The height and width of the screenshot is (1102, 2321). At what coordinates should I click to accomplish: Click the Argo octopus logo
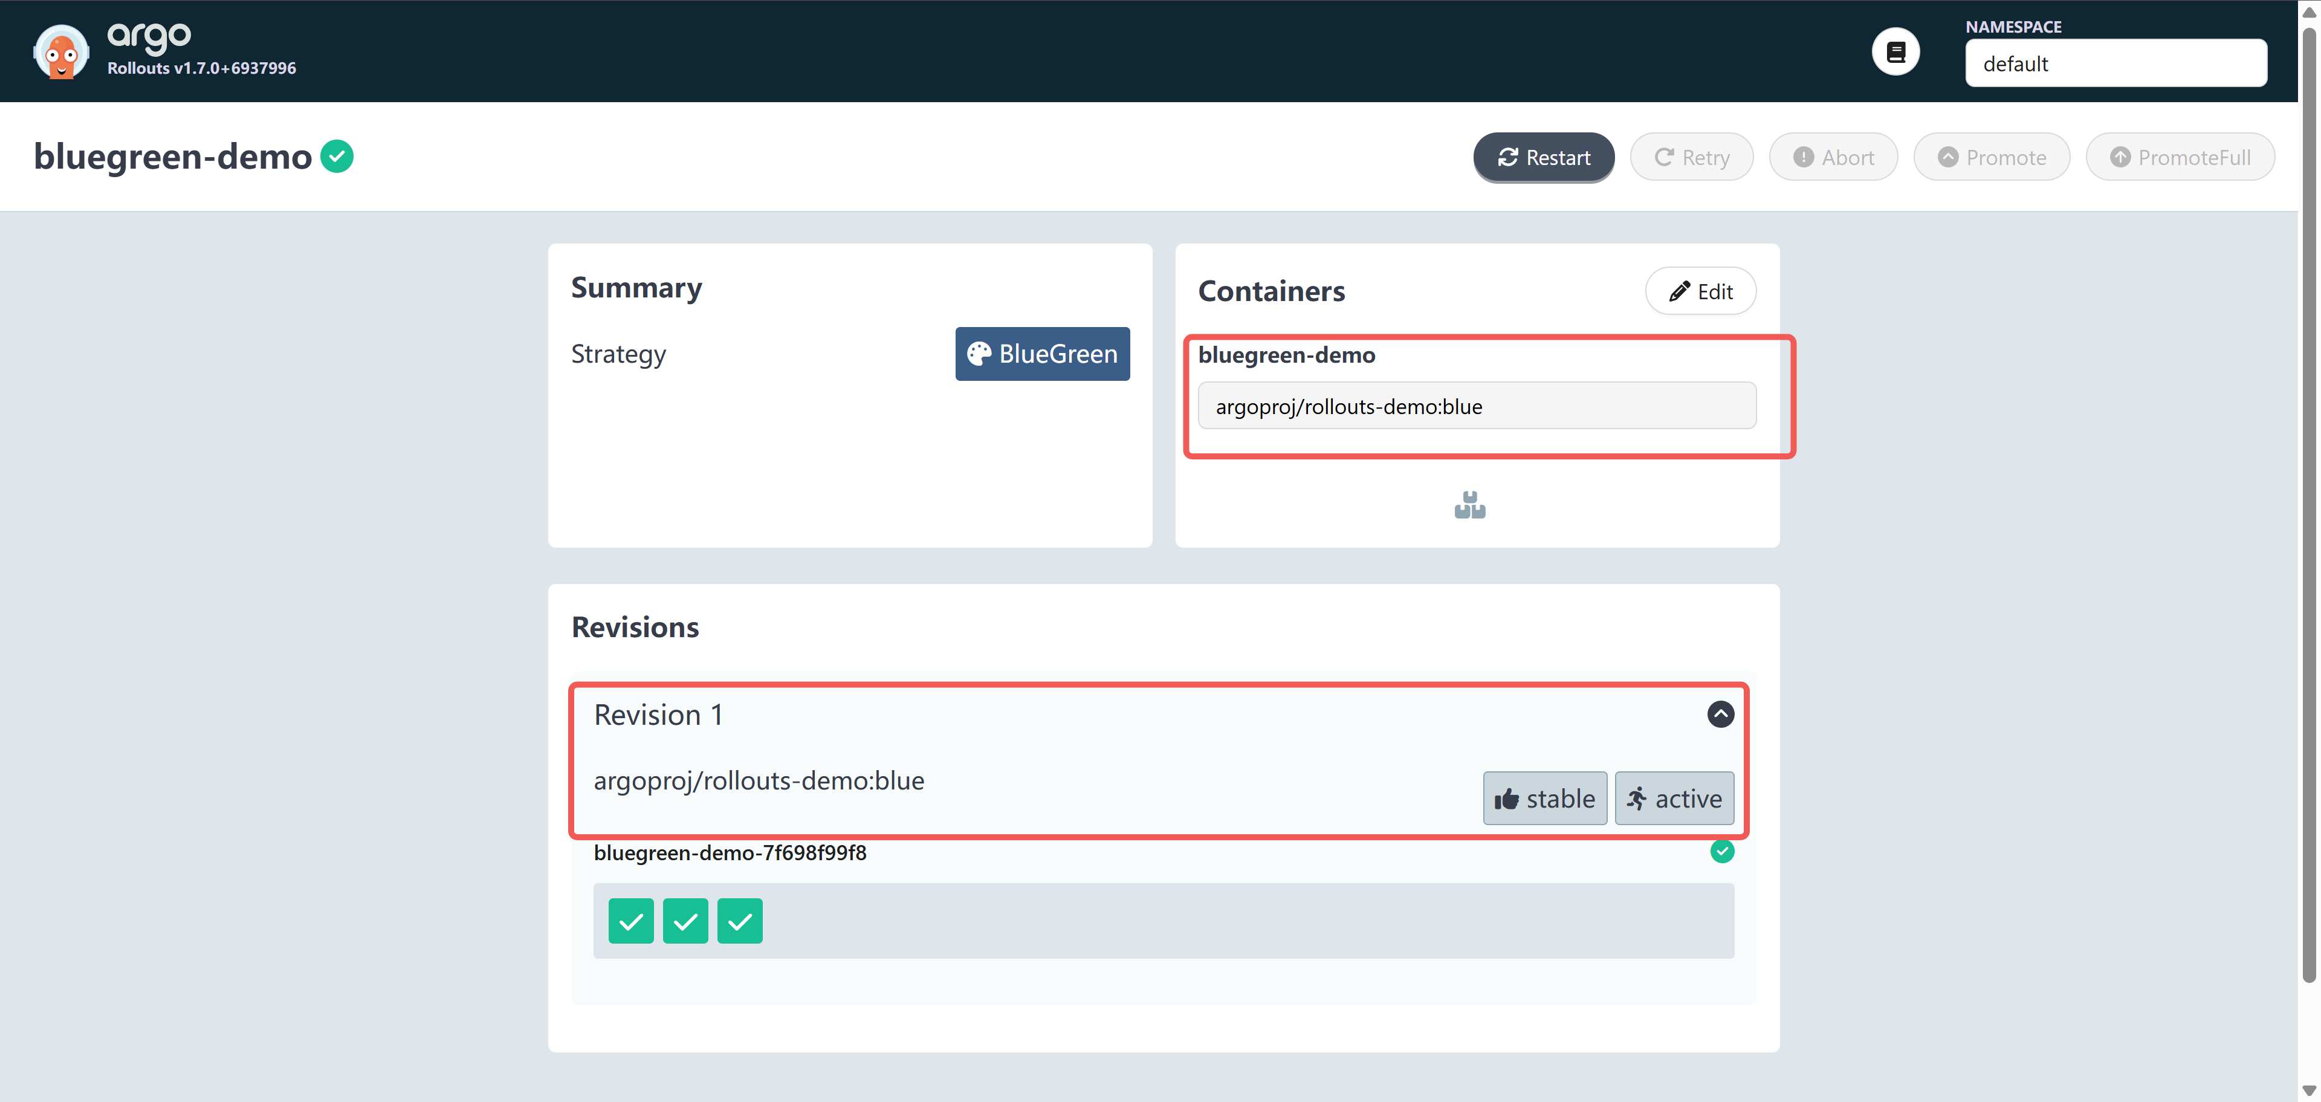[x=60, y=51]
